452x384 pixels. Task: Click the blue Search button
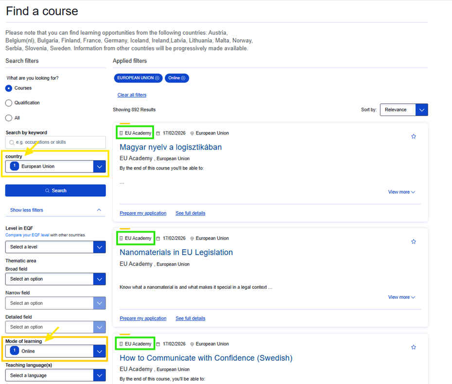click(55, 191)
